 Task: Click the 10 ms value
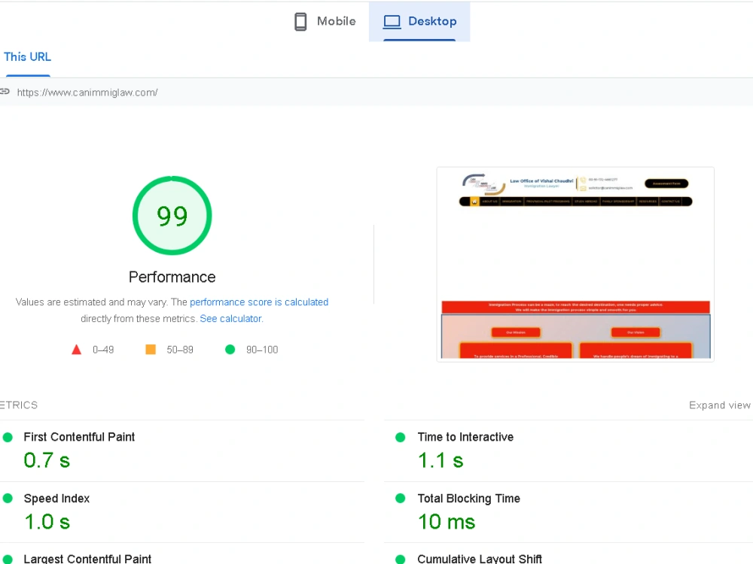tap(446, 522)
